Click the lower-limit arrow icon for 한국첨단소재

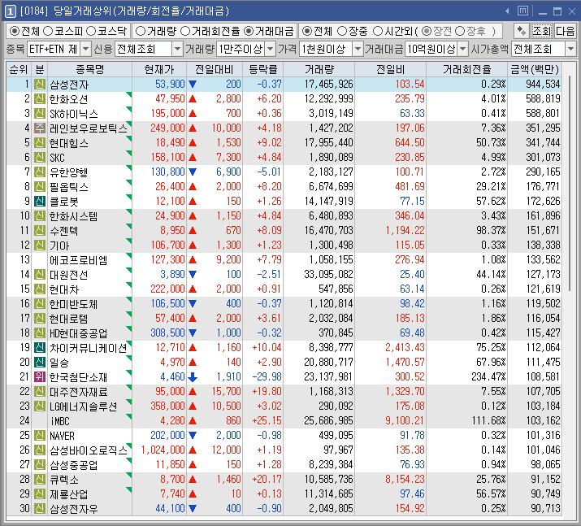tap(193, 377)
